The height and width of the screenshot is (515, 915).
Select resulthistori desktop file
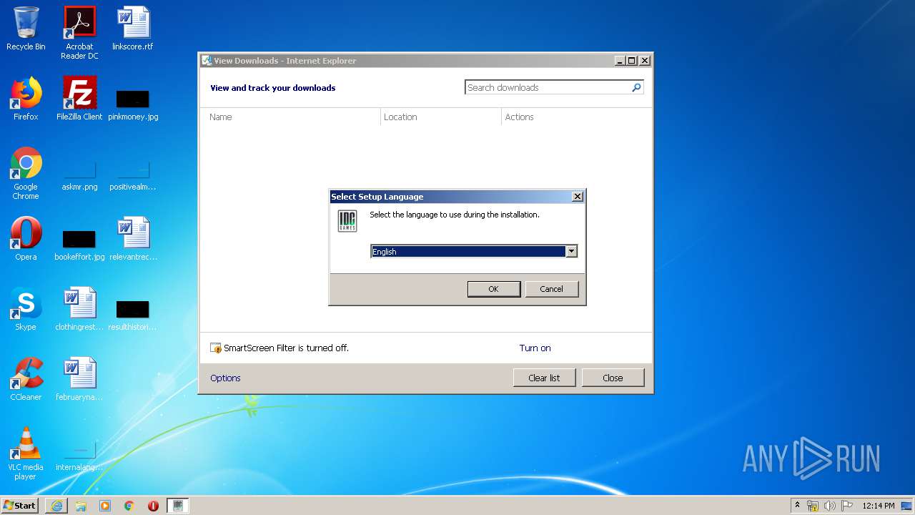[x=133, y=315]
